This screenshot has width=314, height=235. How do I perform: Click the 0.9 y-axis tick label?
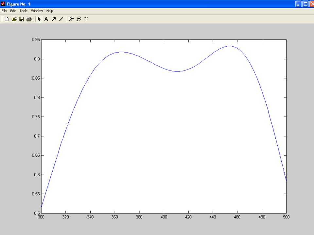[37, 59]
